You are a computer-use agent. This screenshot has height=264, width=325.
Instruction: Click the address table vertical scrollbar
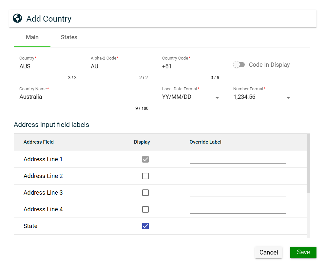(308, 164)
